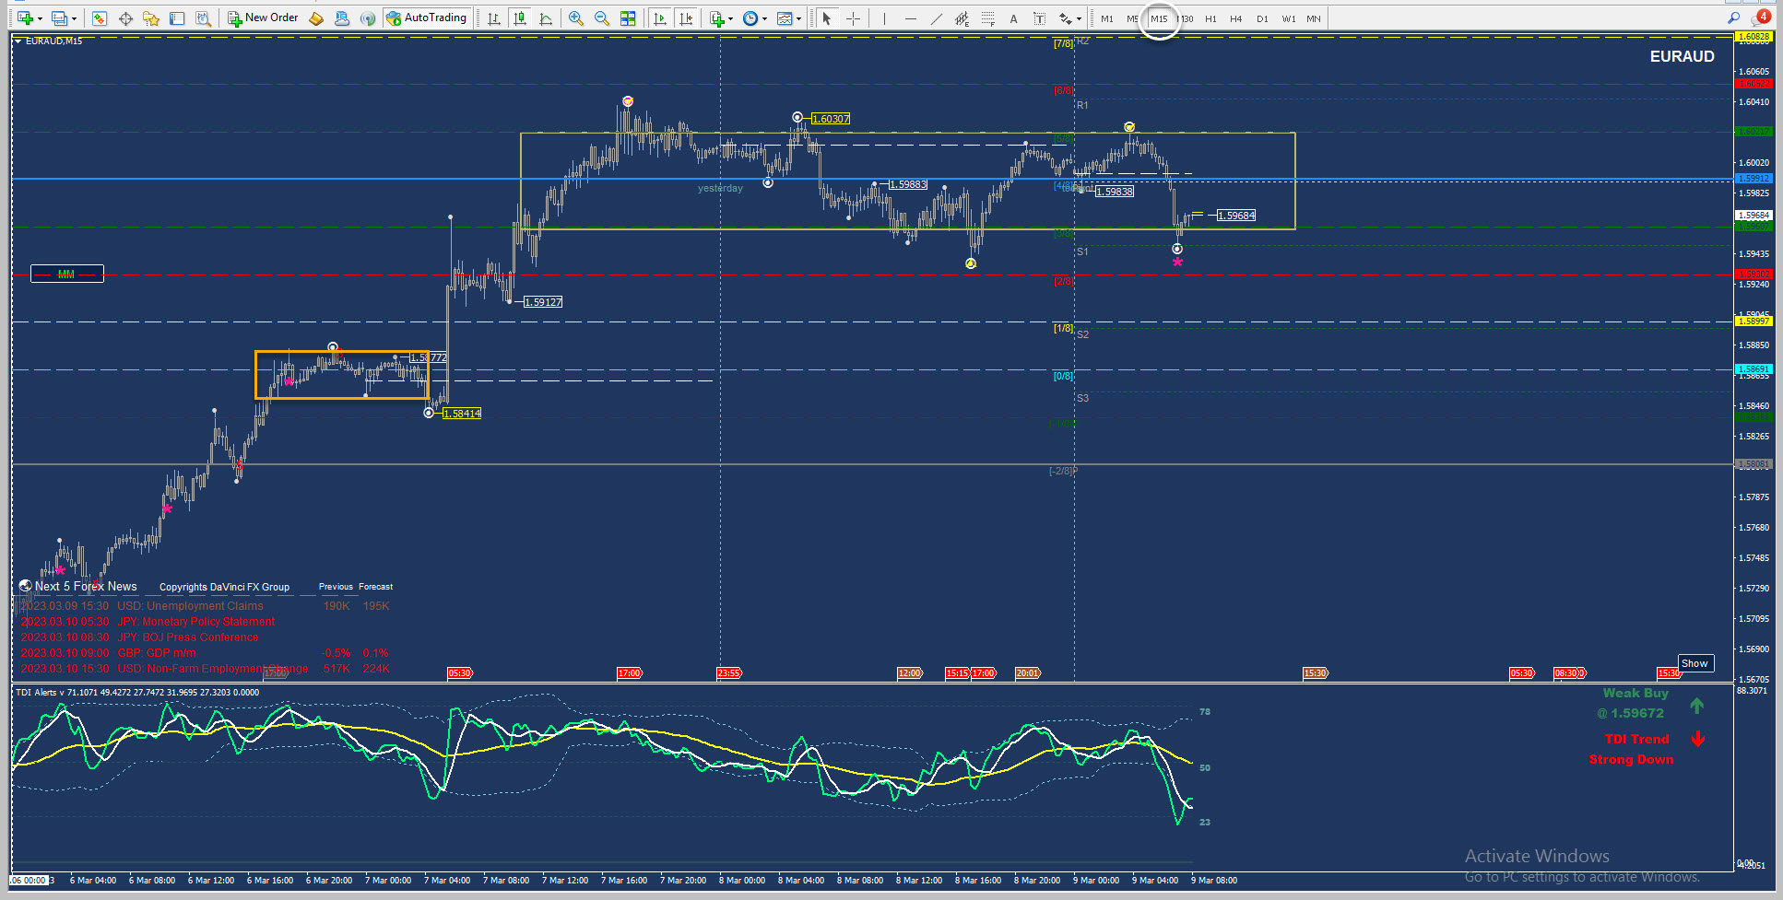Open the Tile Windows chart layout icon
1783x900 pixels.
coord(628,18)
